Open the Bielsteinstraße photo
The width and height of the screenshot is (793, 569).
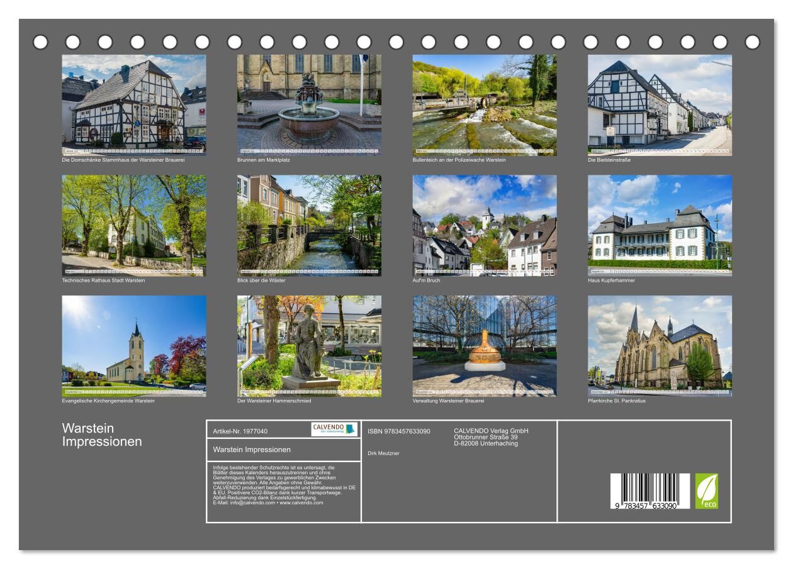click(x=660, y=104)
